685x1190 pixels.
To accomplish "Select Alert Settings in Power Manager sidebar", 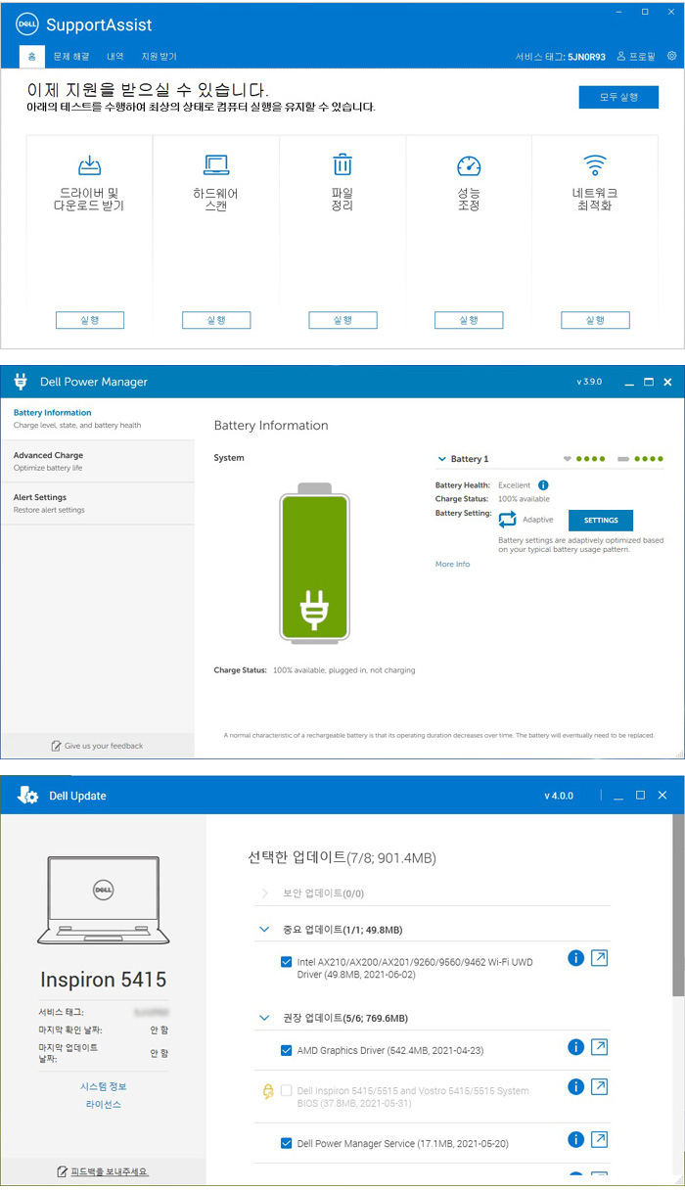I will pyautogui.click(x=98, y=503).
